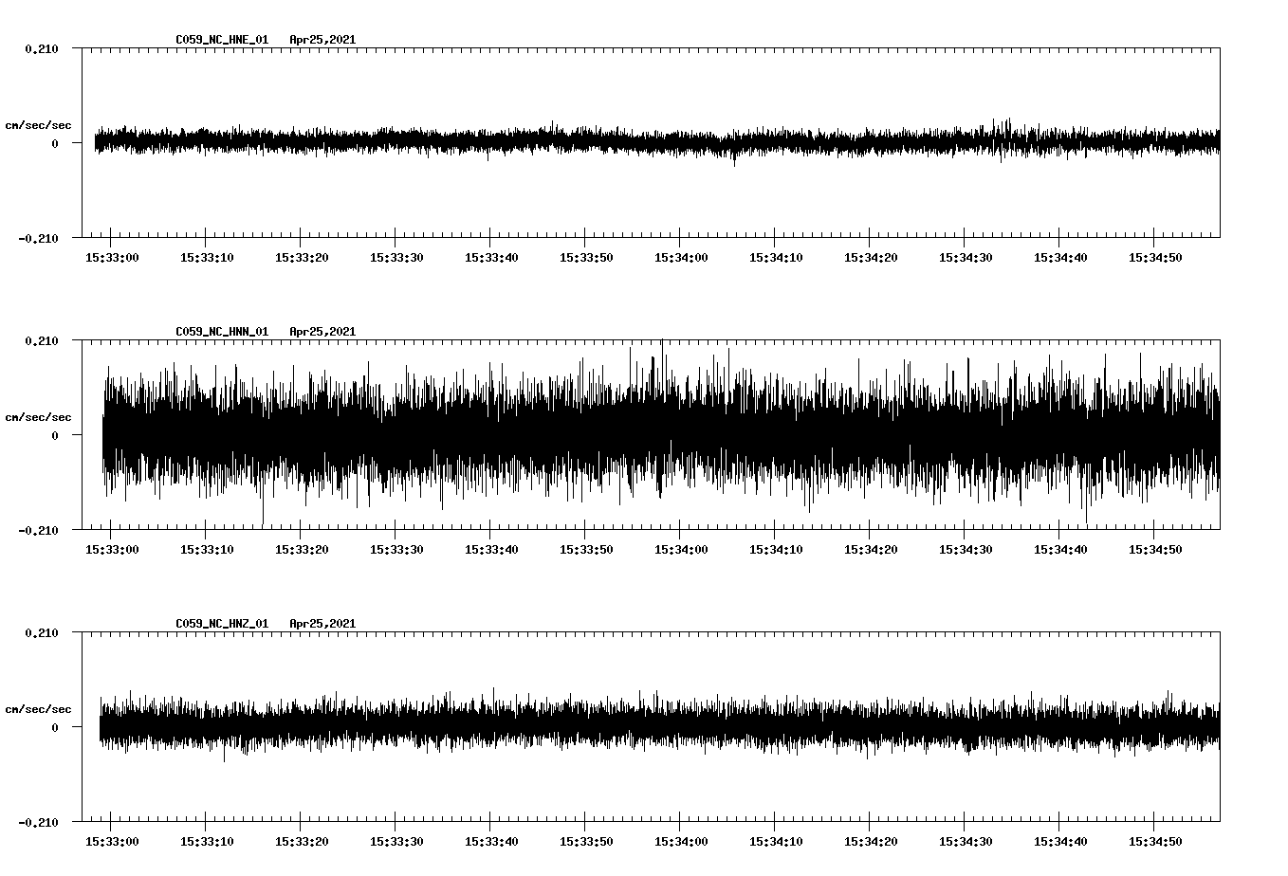Click the 15:33:50 tick on HNZ axis
Screen dimensions: 1288x876
click(x=585, y=839)
